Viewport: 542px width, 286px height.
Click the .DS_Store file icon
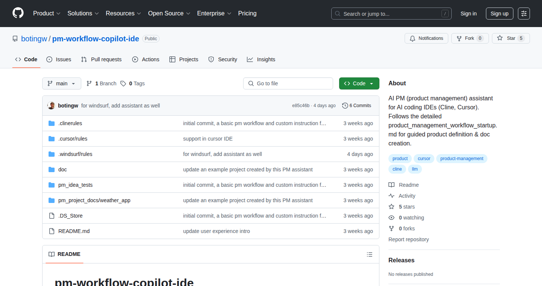(x=52, y=216)
